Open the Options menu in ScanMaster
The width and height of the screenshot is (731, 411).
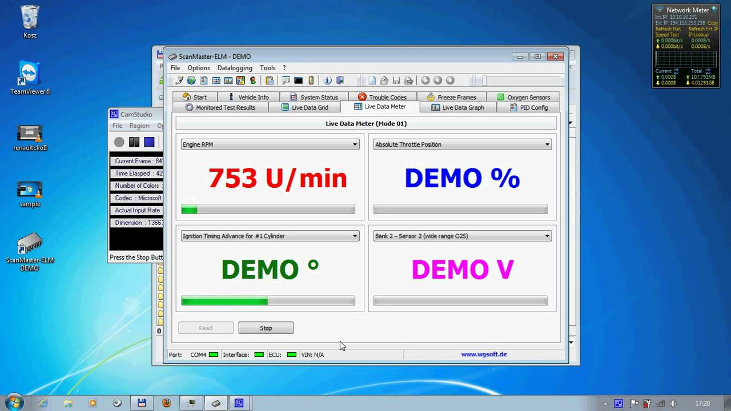point(199,68)
